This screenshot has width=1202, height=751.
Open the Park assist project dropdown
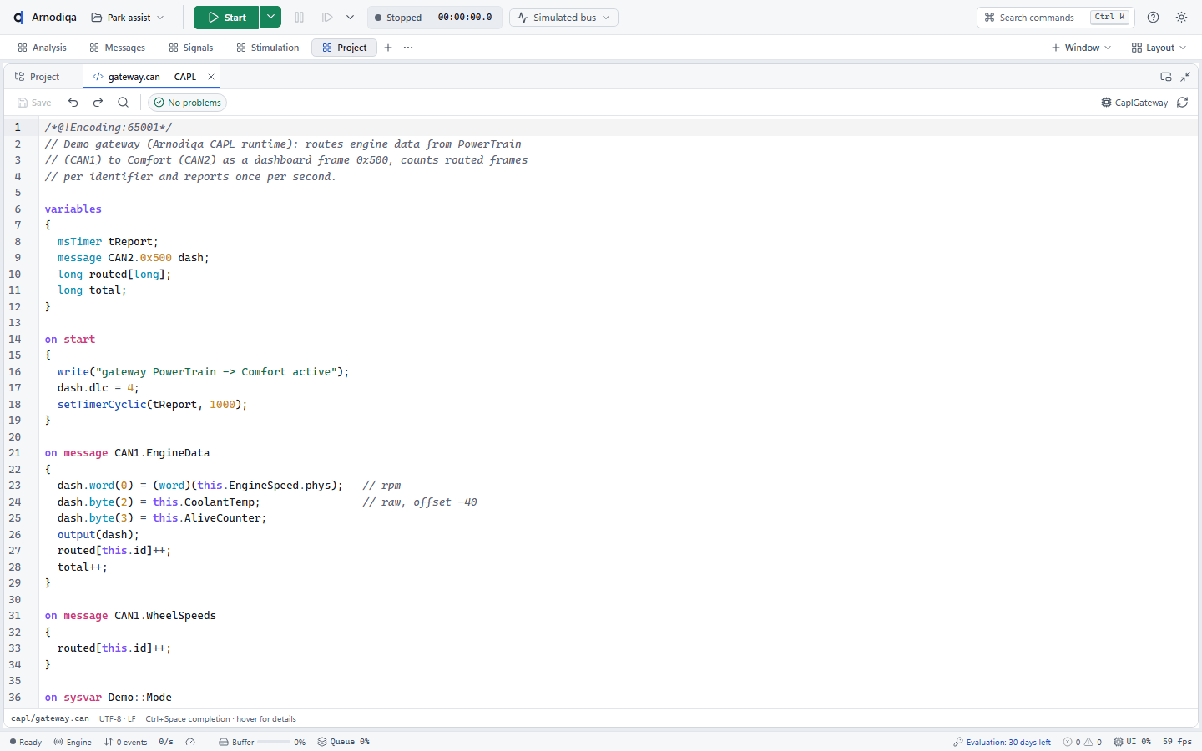127,18
